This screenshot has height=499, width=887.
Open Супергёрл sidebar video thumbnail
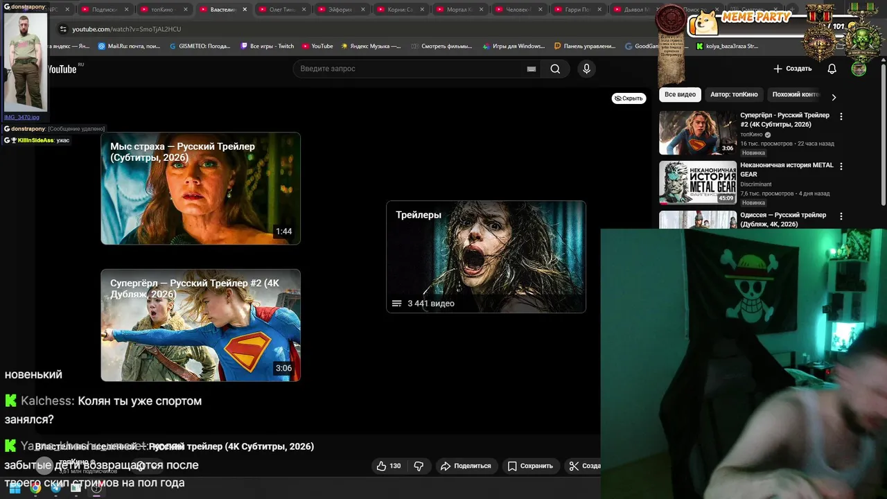tap(697, 132)
